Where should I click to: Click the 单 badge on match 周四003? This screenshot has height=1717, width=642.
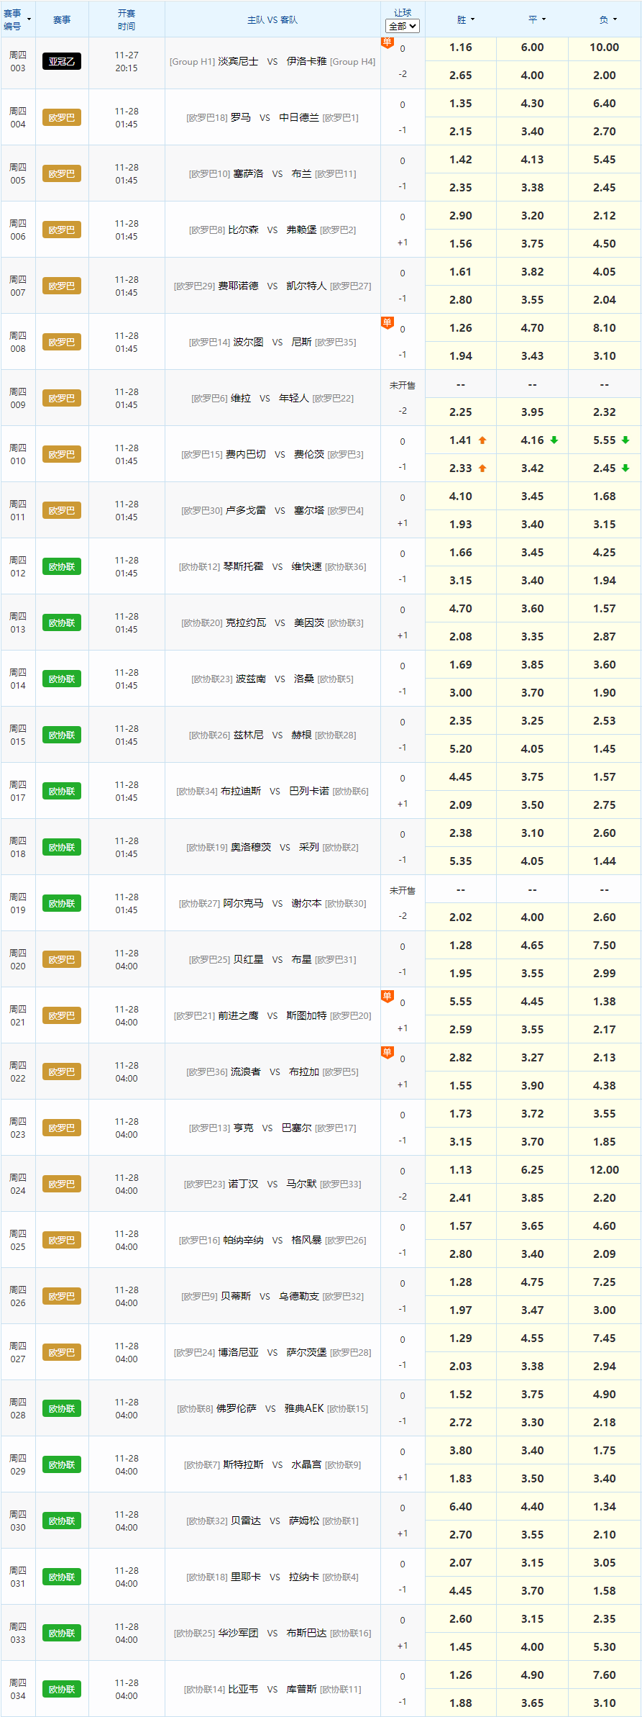(x=387, y=42)
